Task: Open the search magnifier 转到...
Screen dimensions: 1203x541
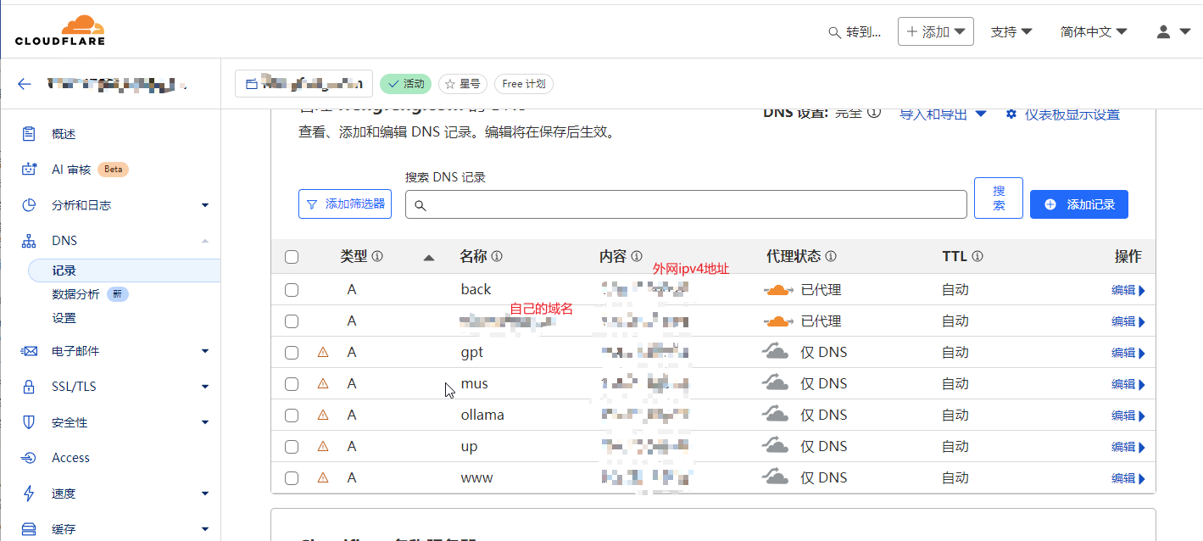Action: pyautogui.click(x=855, y=32)
